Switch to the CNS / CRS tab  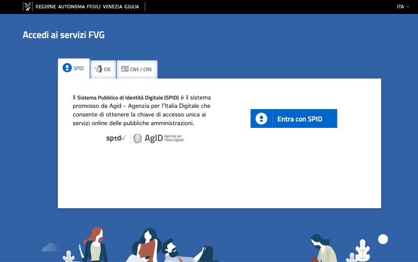137,69
